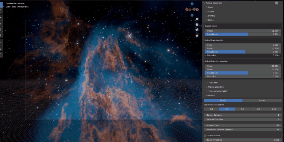This screenshot has width=284, height=142.
Task: Click Noise Distortion Variation Detail field
Action: [x=243, y=69]
